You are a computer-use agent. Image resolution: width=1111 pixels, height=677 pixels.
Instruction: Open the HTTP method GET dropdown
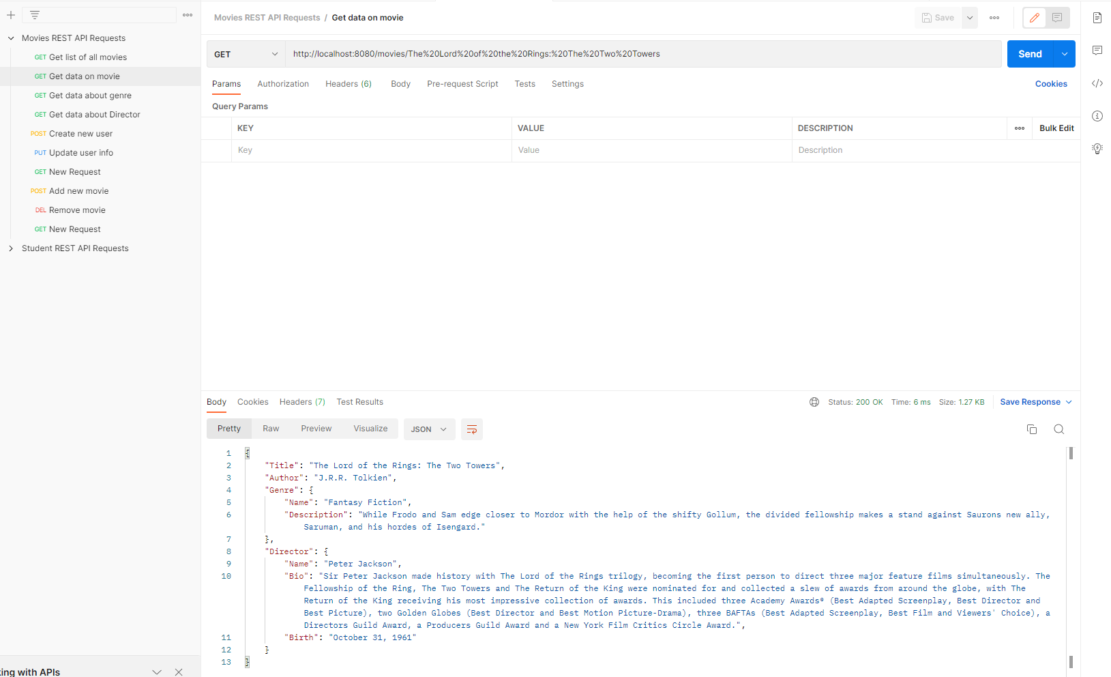click(x=246, y=54)
